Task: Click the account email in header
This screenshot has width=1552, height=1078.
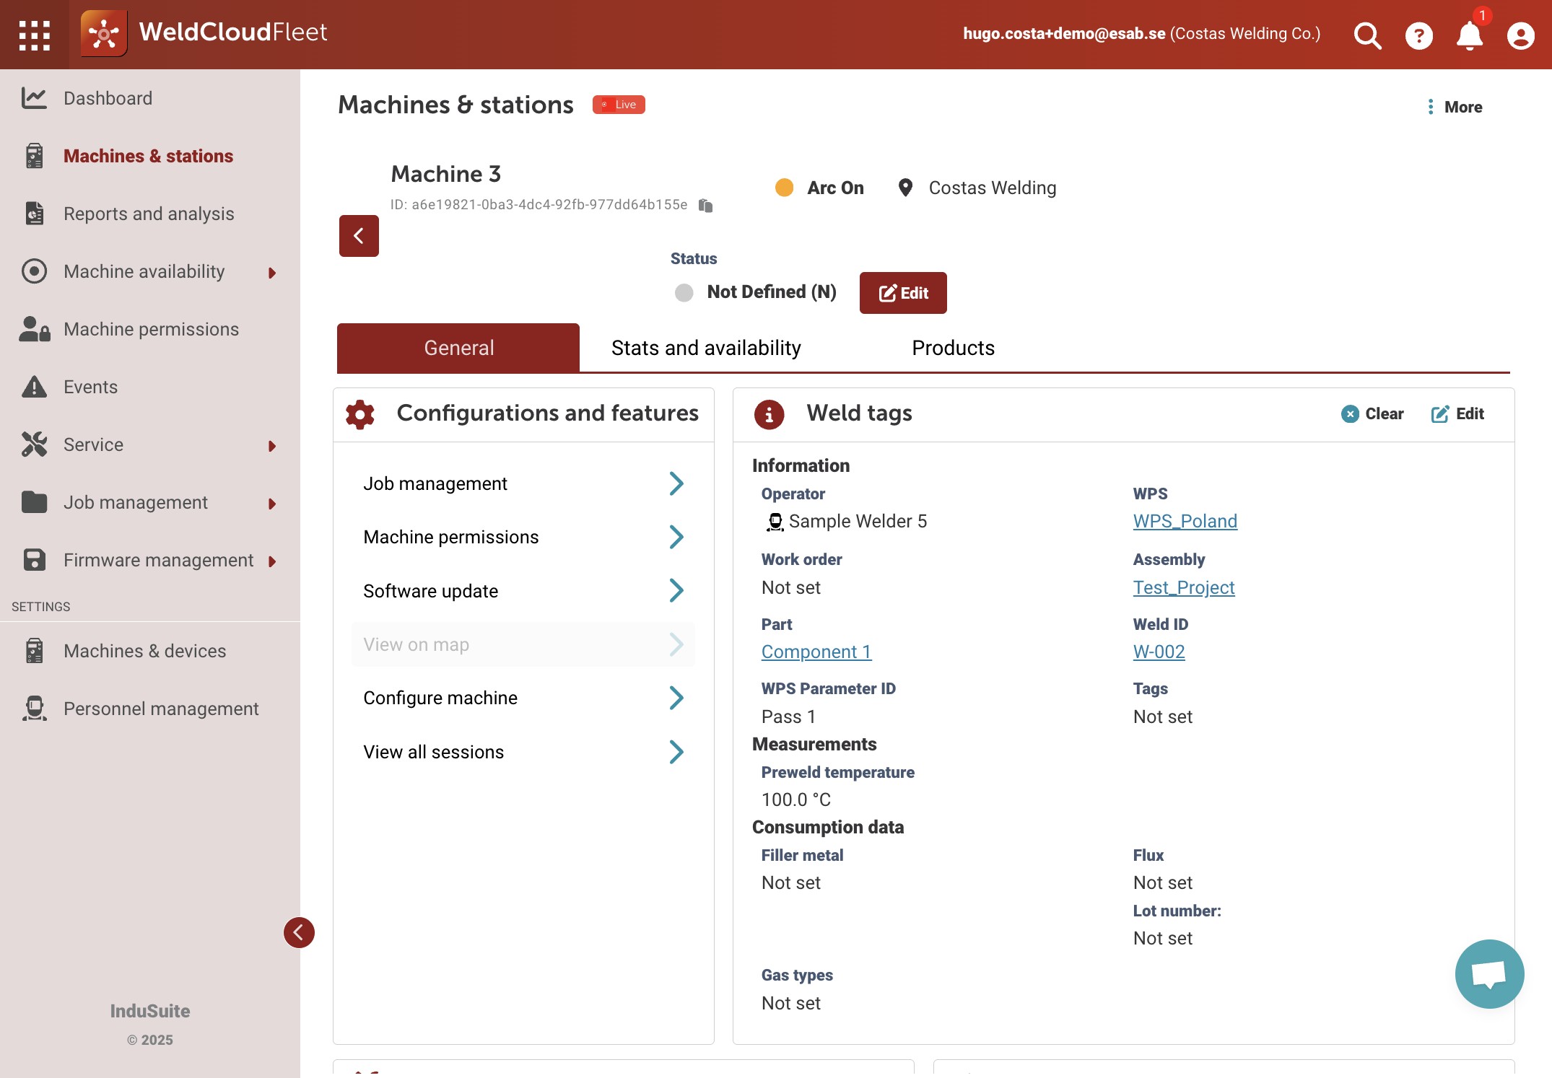Action: [1064, 34]
